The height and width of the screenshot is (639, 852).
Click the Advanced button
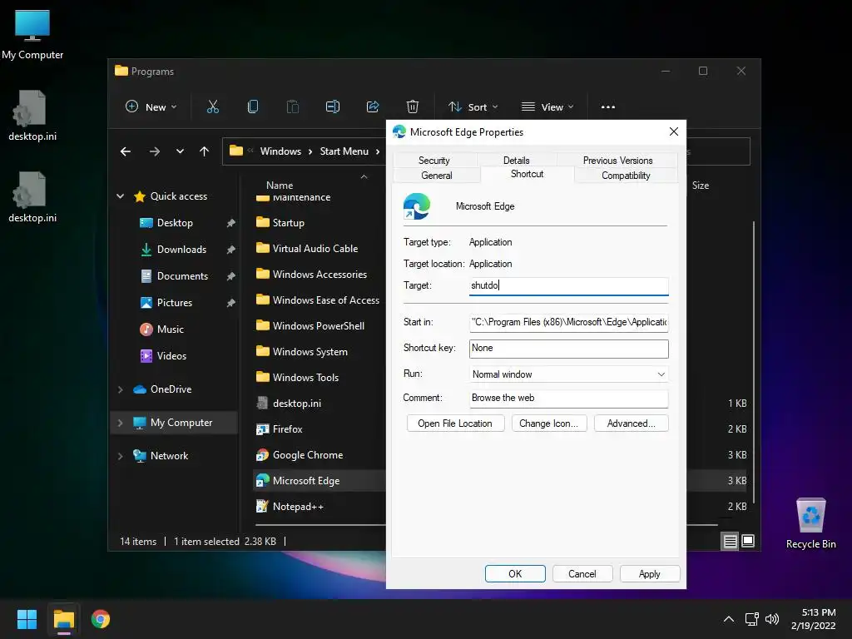(x=631, y=424)
